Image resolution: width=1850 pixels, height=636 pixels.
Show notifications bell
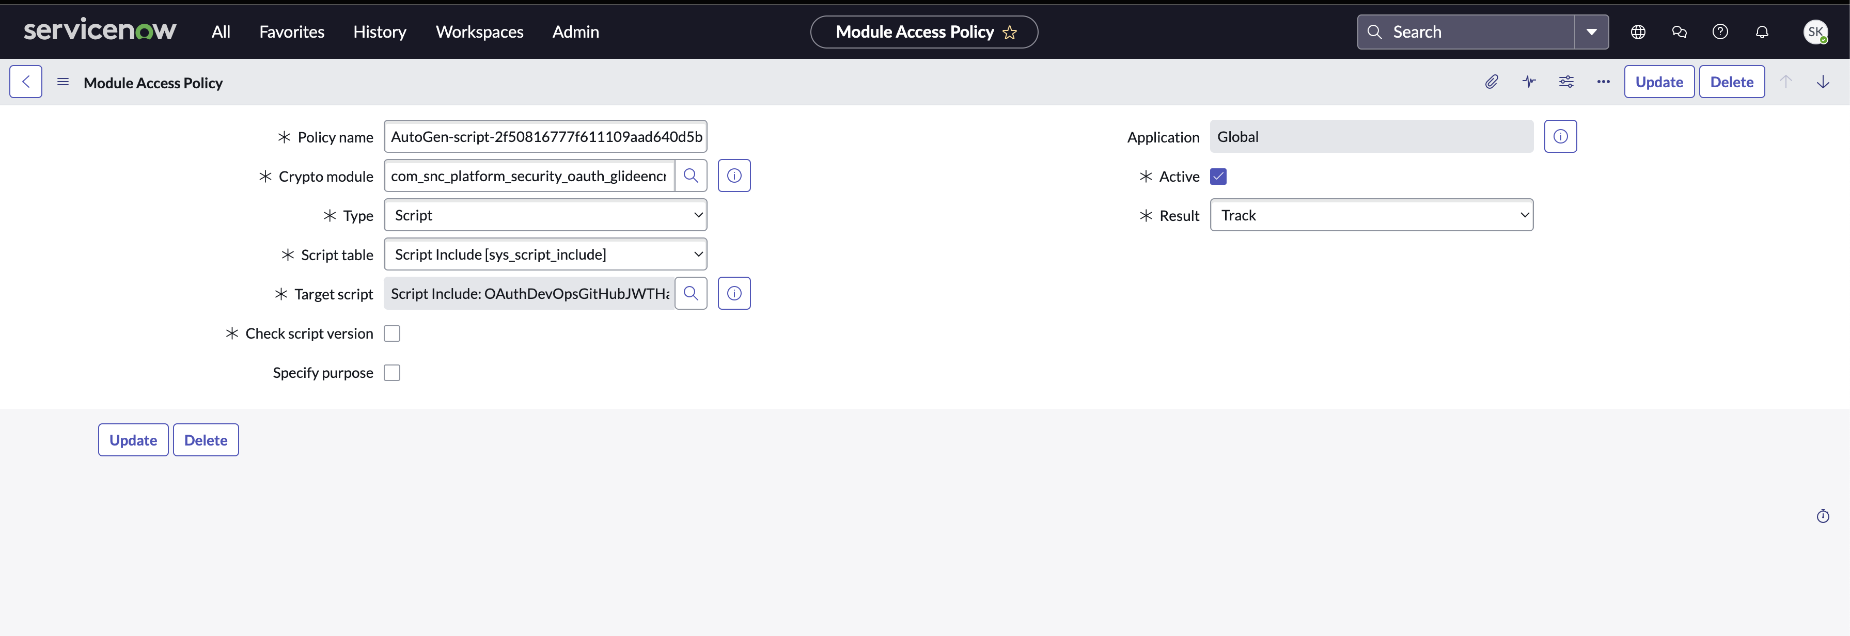1762,31
